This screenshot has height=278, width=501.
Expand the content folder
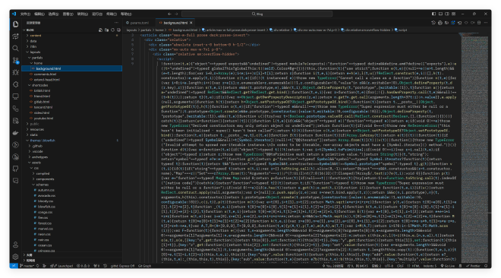[36, 36]
